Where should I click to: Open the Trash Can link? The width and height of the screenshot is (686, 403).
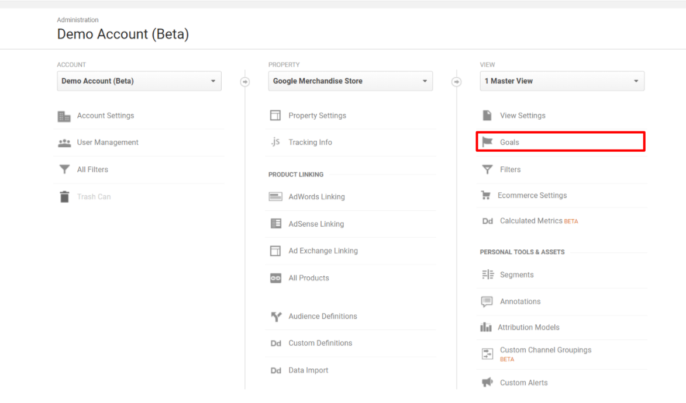[x=94, y=197]
